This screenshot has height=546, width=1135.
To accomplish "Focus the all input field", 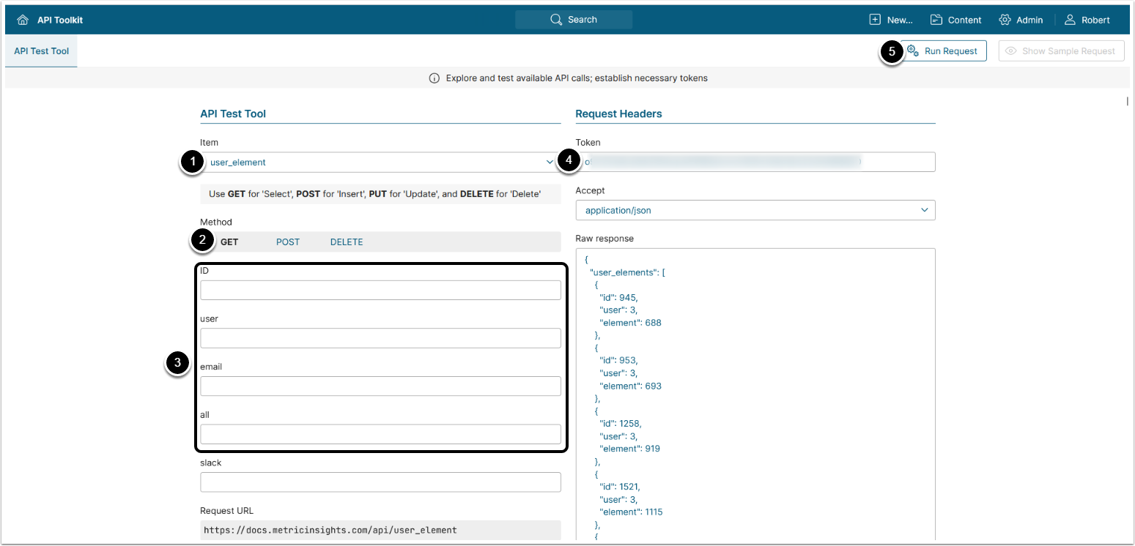I will 380,434.
